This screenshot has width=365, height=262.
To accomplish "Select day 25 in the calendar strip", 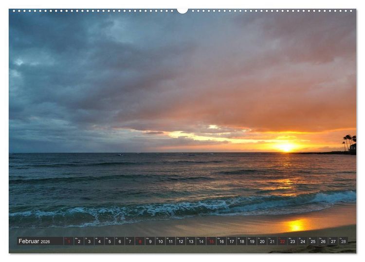I will click(313, 241).
